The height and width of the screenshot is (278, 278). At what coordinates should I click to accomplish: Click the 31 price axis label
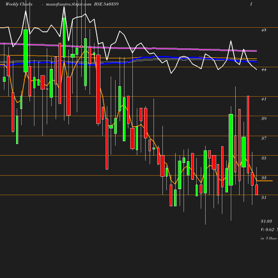264,197
